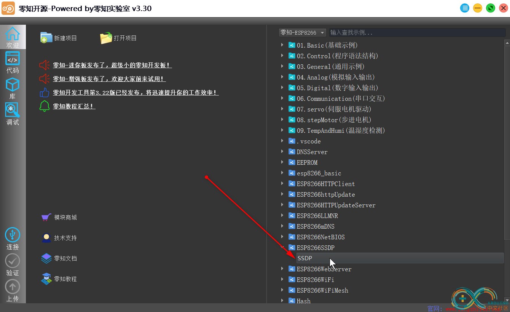The width and height of the screenshot is (510, 312).
Task: Expand the ESP8266WiFiMesh folder arrow
Action: coord(282,290)
